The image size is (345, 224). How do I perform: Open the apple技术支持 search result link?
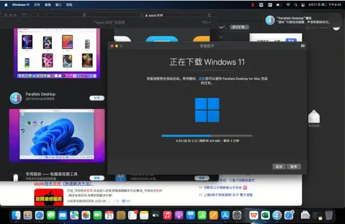click(x=64, y=184)
